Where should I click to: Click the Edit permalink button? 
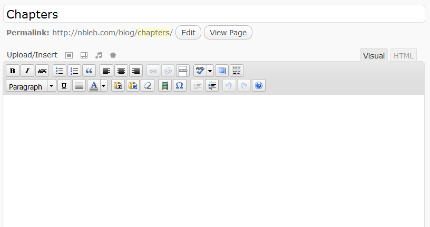coord(188,33)
